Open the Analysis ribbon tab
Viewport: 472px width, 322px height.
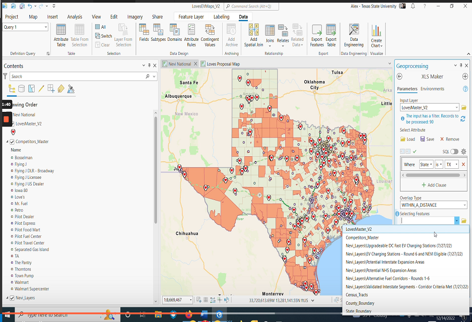pos(75,17)
